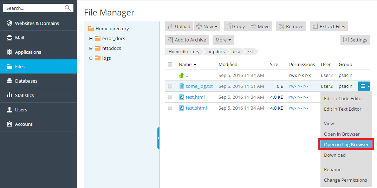Click the Extract Files button
This screenshot has width=377, height=188.
329,26
